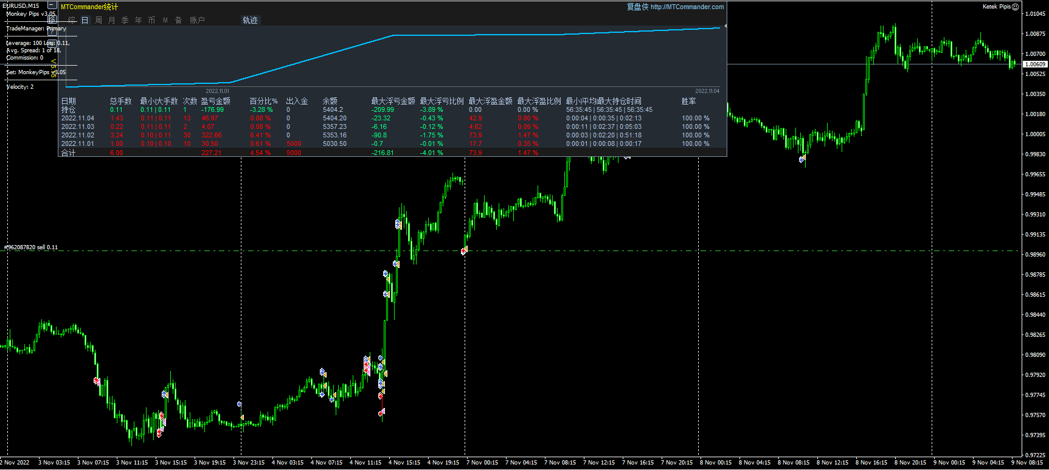The width and height of the screenshot is (1049, 470).
Task: Click the small triangle at the panel's right edge
Action: (725, 26)
